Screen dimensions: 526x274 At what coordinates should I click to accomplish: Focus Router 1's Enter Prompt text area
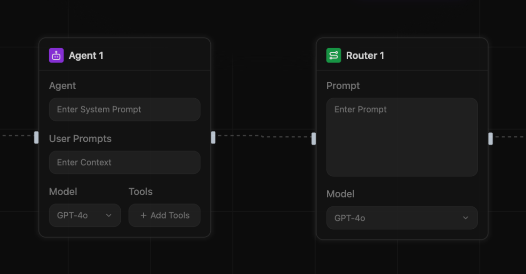[x=402, y=137]
